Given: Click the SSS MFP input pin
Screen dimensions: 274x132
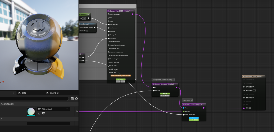Looking at the screenshot, I should (109, 38).
